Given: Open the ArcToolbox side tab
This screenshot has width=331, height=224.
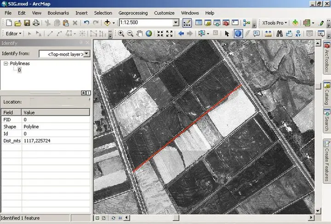Looking at the screenshot, I should click(327, 57).
